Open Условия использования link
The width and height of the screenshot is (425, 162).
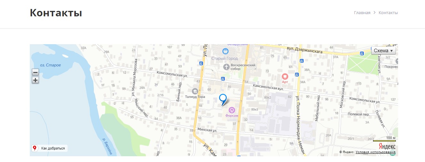coord(375,152)
